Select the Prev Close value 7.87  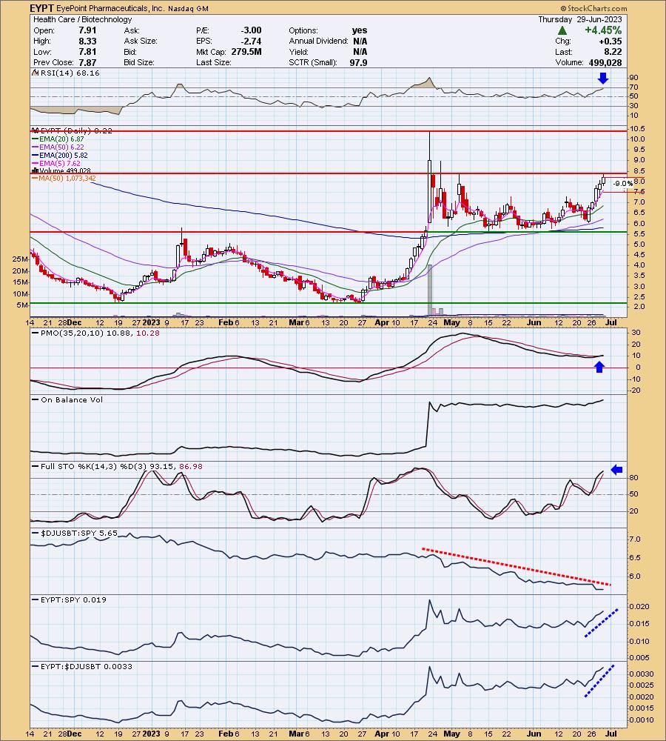click(87, 62)
